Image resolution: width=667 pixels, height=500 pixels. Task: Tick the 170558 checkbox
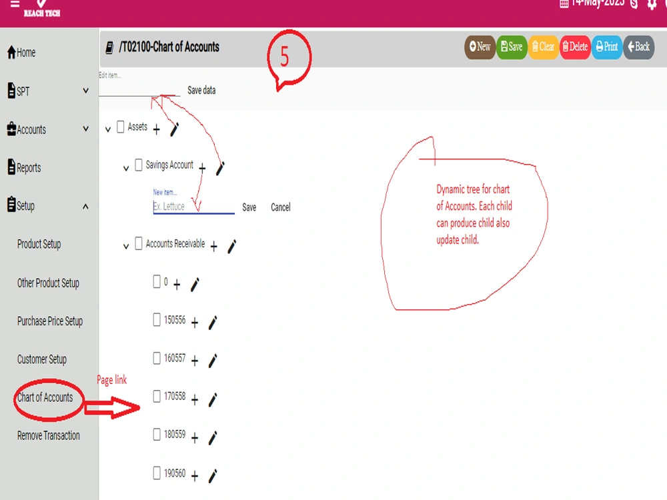157,396
